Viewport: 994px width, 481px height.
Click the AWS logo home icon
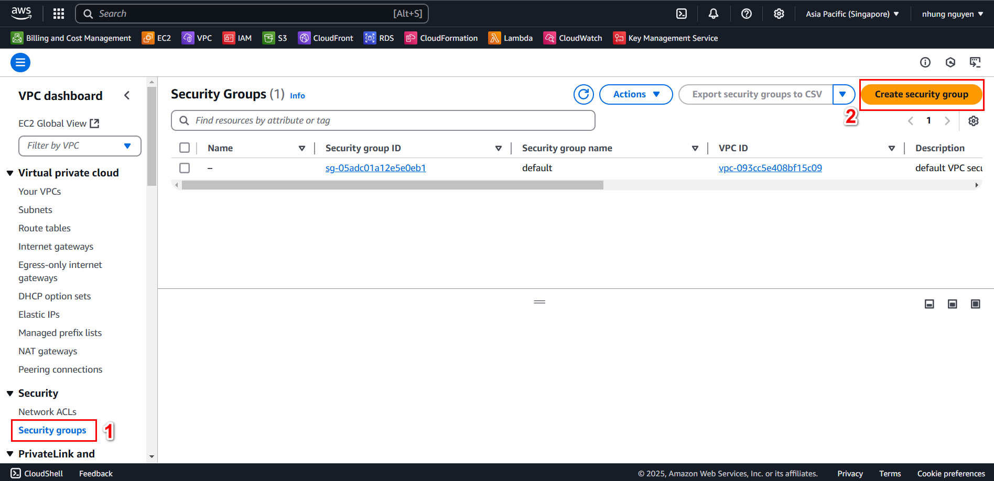click(x=21, y=13)
